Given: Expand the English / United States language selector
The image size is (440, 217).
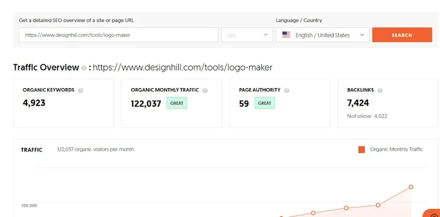Looking at the screenshot, I should [322, 35].
